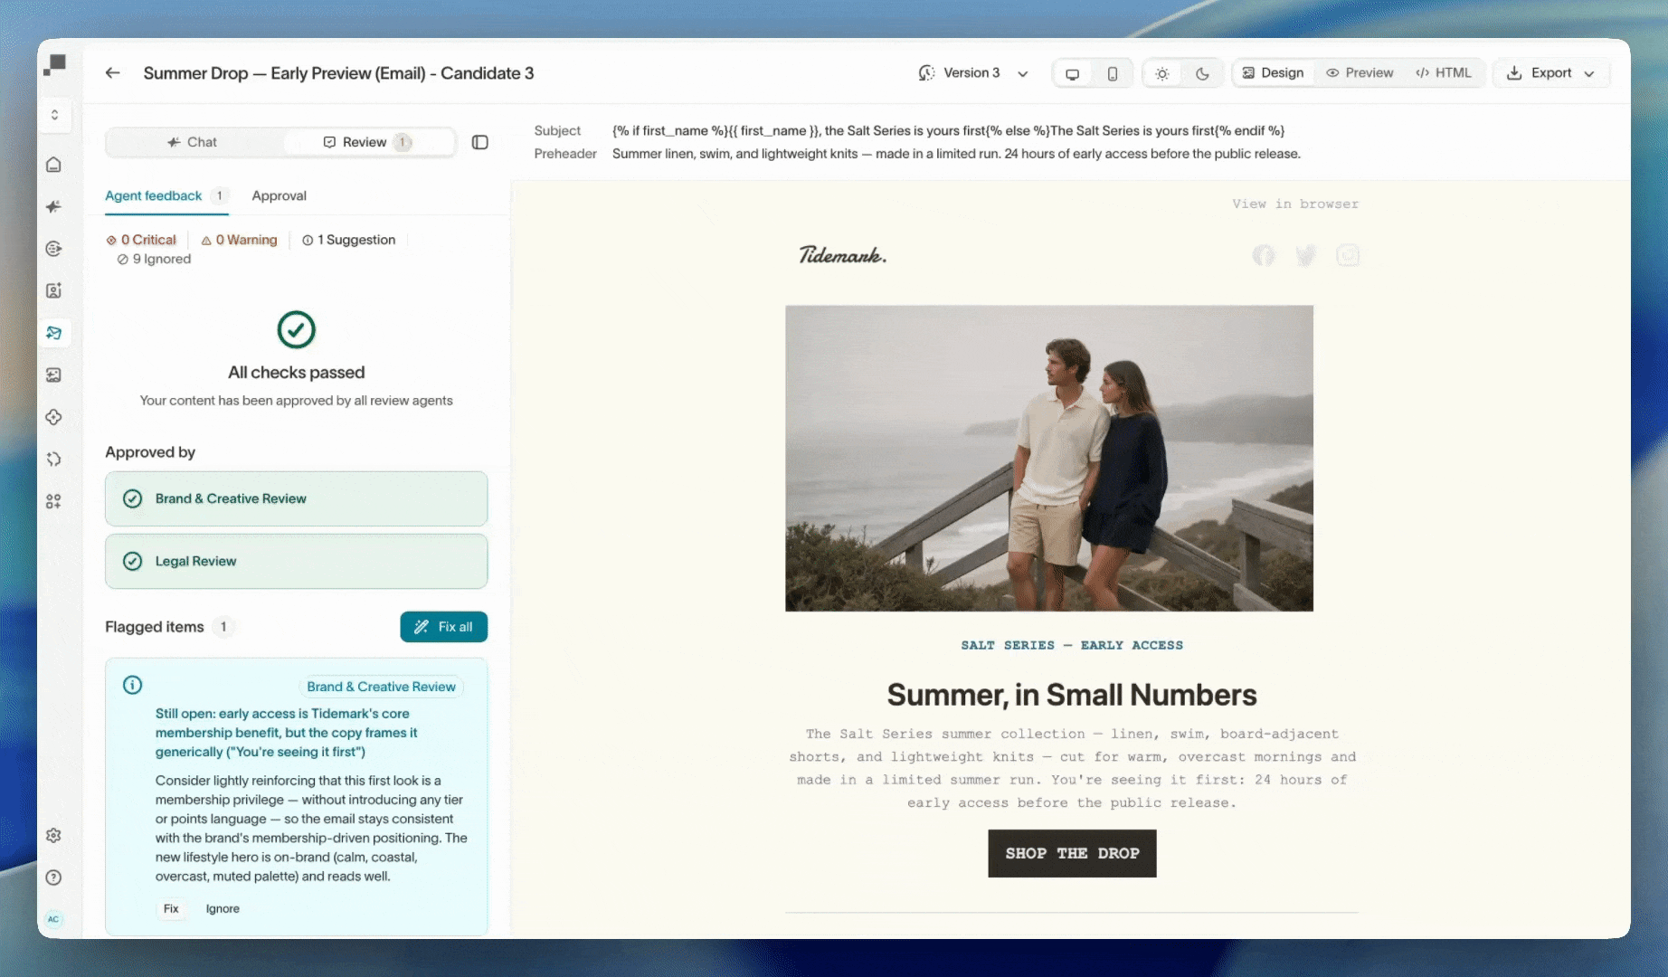Click the View in browser link
This screenshot has width=1668, height=977.
pyautogui.click(x=1294, y=204)
